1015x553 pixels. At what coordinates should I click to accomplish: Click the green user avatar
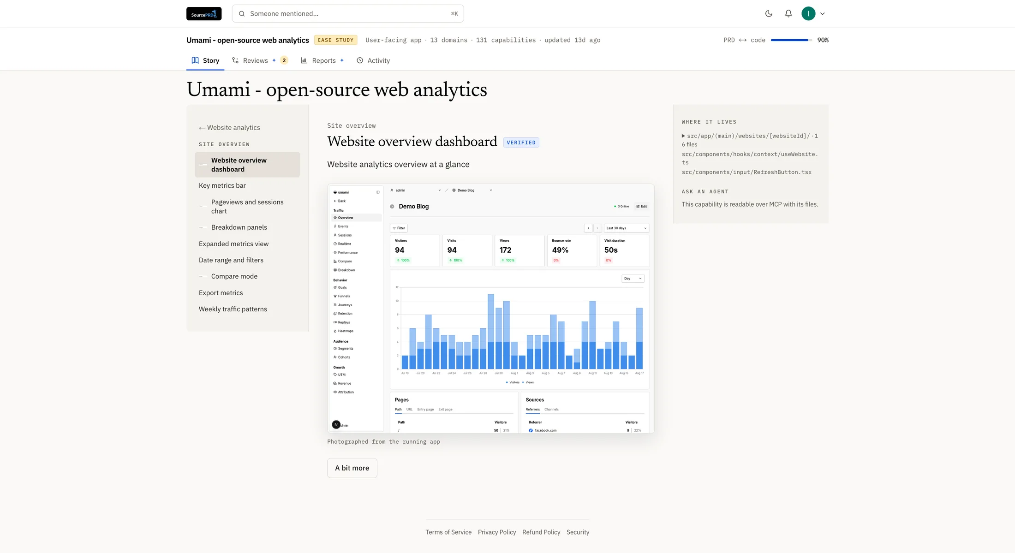808,14
